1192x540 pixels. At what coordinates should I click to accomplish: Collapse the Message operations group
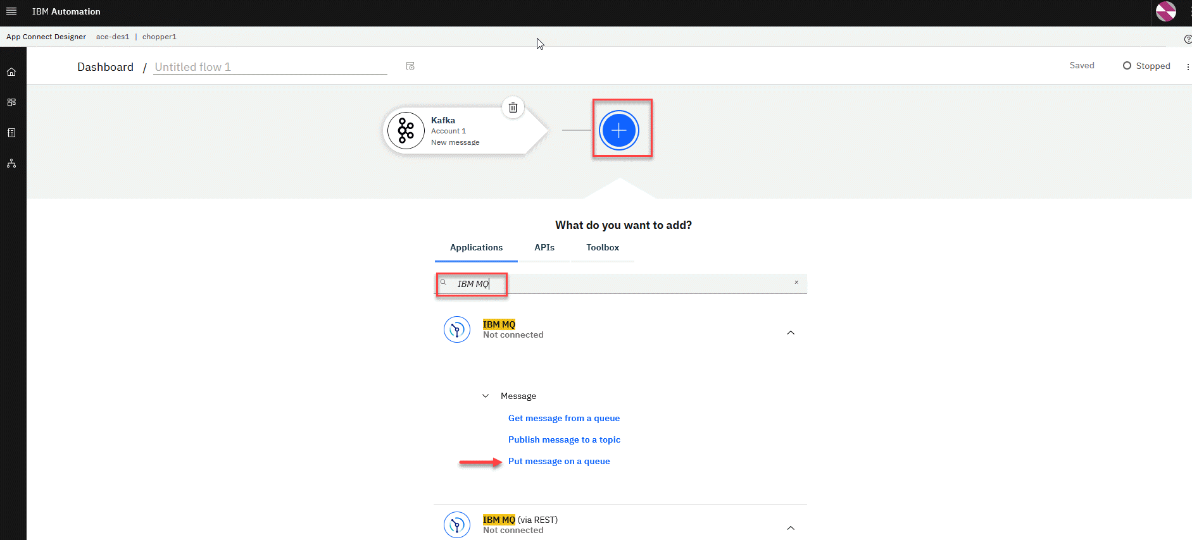point(486,396)
